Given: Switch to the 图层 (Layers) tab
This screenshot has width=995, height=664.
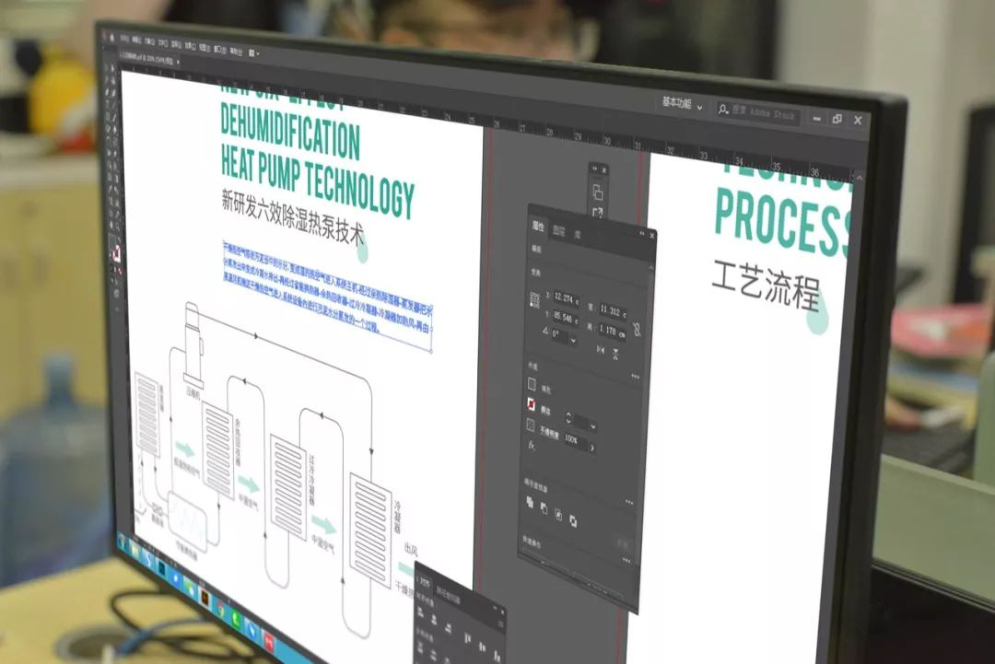Looking at the screenshot, I should pos(558,231).
